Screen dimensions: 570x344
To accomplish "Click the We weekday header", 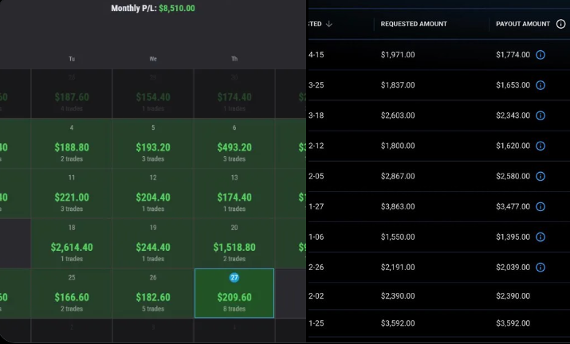I will (x=153, y=59).
